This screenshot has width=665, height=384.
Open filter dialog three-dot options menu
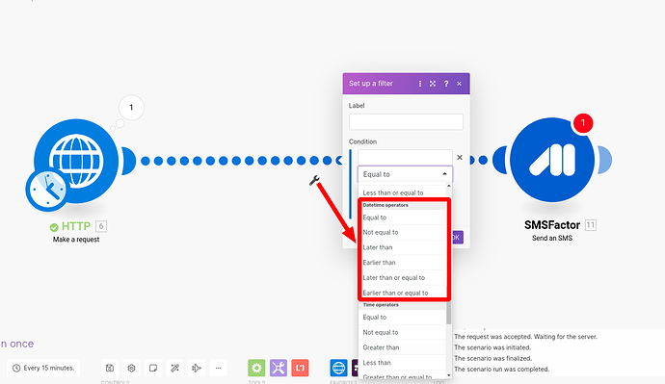420,84
